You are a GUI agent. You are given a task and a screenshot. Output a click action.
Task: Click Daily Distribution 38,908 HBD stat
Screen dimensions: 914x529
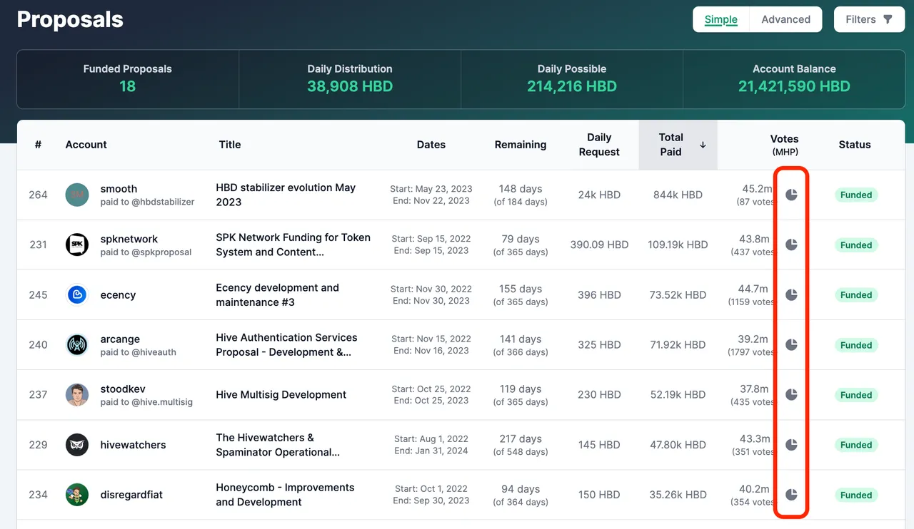[350, 78]
